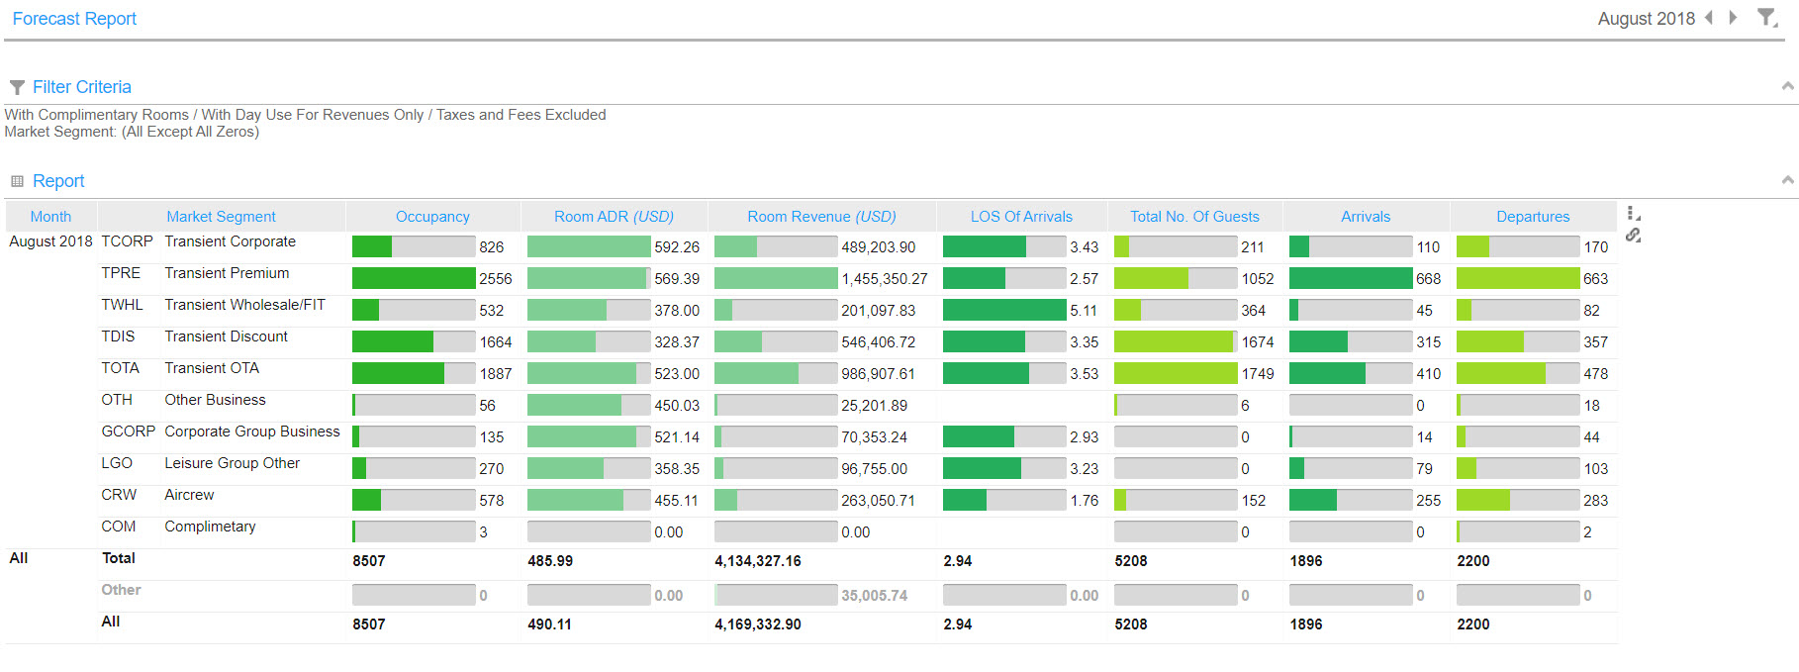
Task: Go to the previous month arrow
Action: [x=1709, y=18]
